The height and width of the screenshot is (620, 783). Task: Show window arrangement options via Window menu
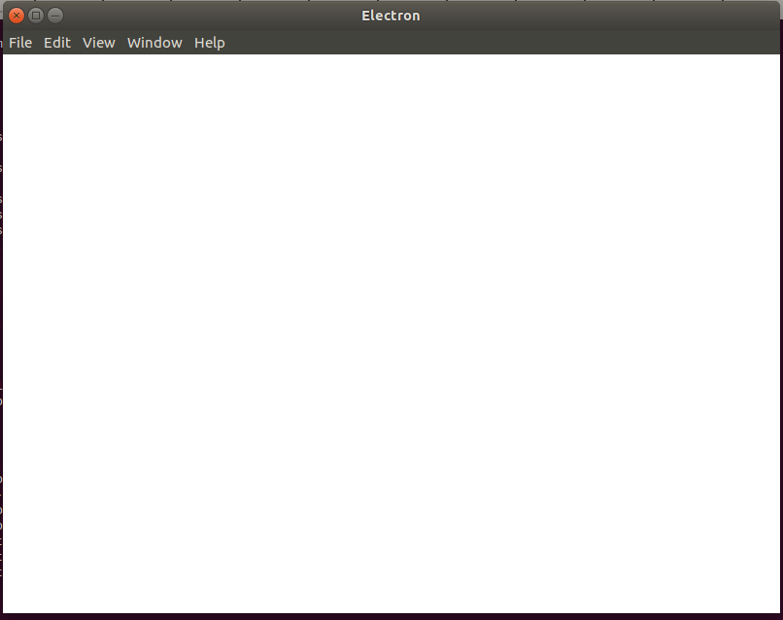pos(153,43)
